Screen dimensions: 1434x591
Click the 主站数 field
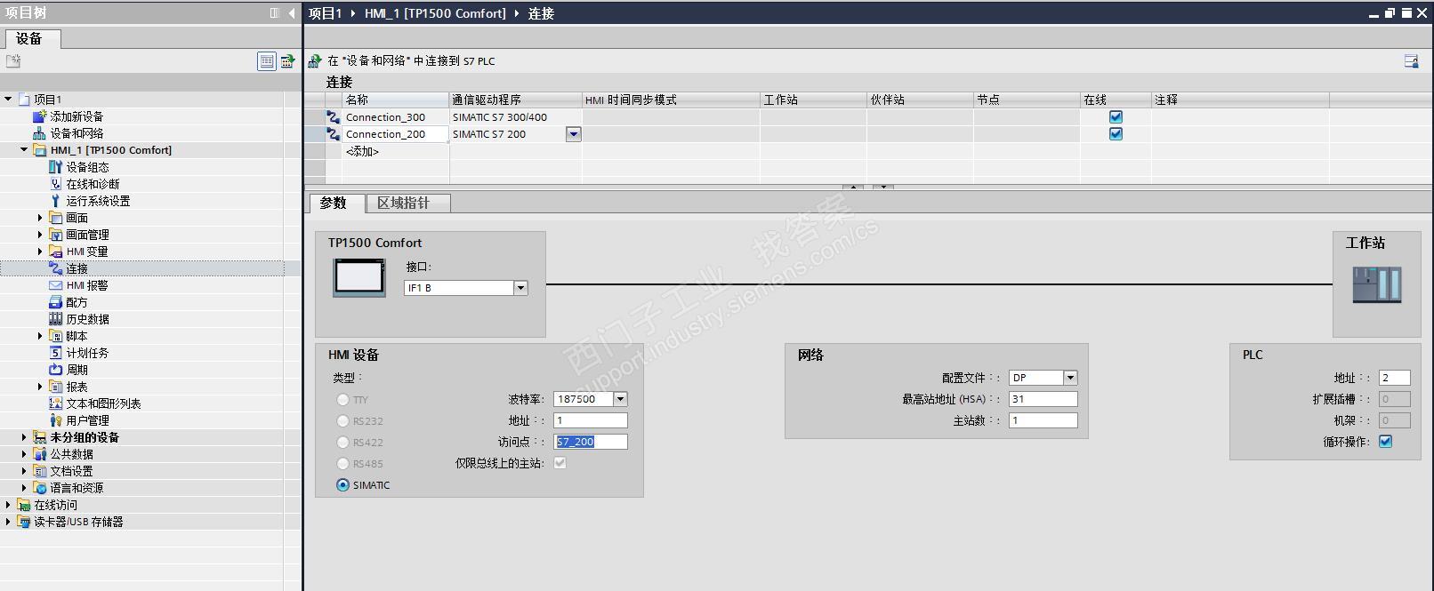[1043, 420]
